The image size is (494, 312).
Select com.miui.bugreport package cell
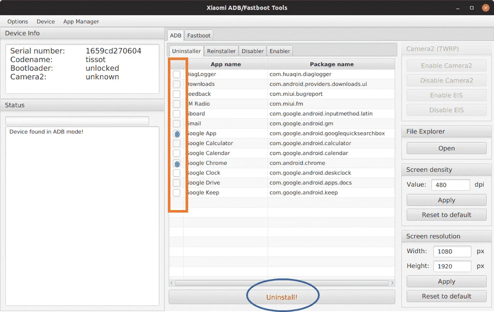(x=331, y=94)
